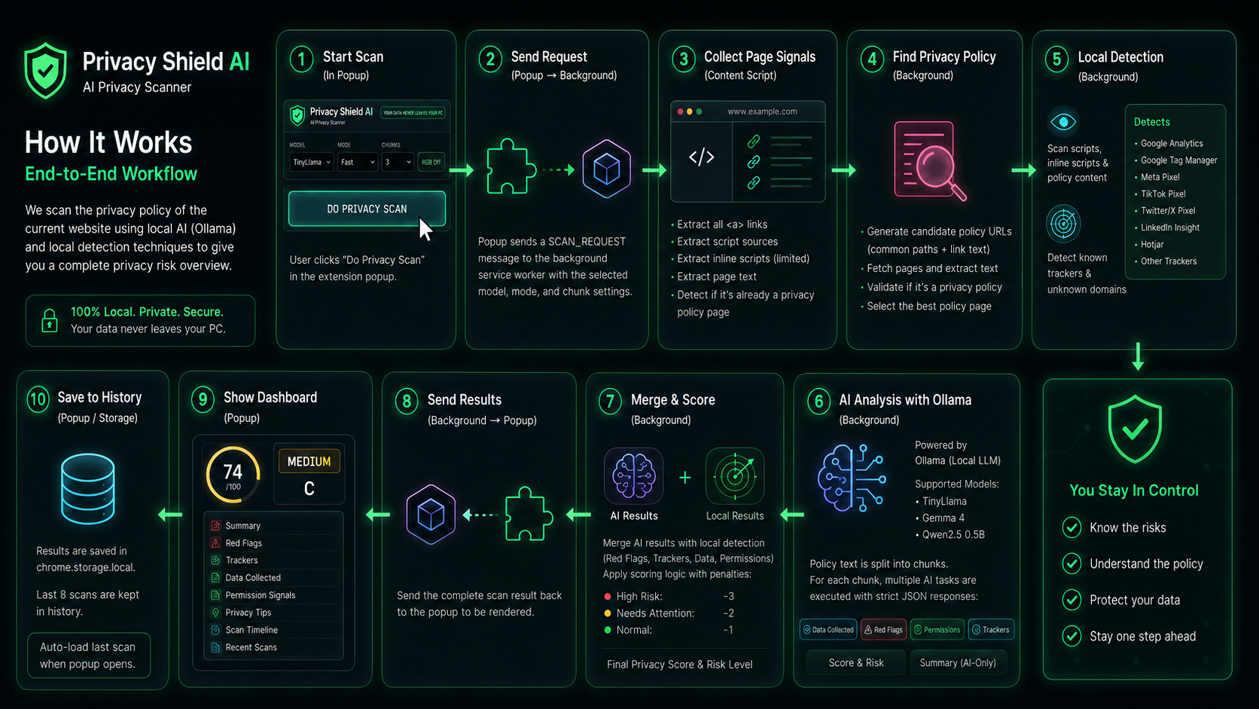Click Hotjar in the Detects list
This screenshot has width=1259, height=709.
pos(1152,244)
